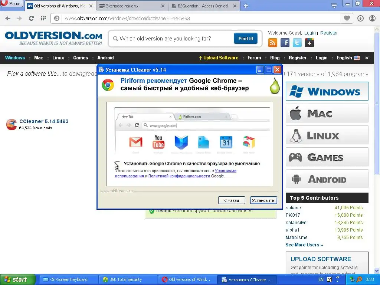Open the Facebook icon
The width and height of the screenshot is (380, 285).
click(285, 43)
